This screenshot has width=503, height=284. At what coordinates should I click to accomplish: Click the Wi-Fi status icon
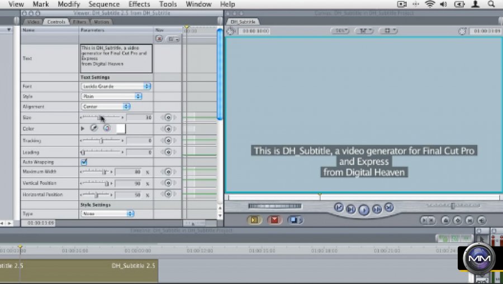click(430, 4)
